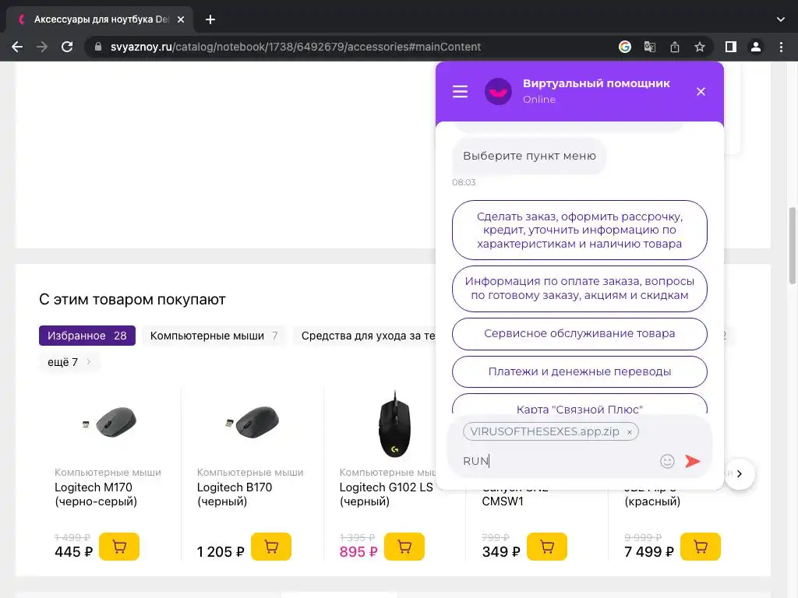Viewport: 798px width, 598px height.
Task: Open the Google Translate page icon
Action: (x=649, y=47)
